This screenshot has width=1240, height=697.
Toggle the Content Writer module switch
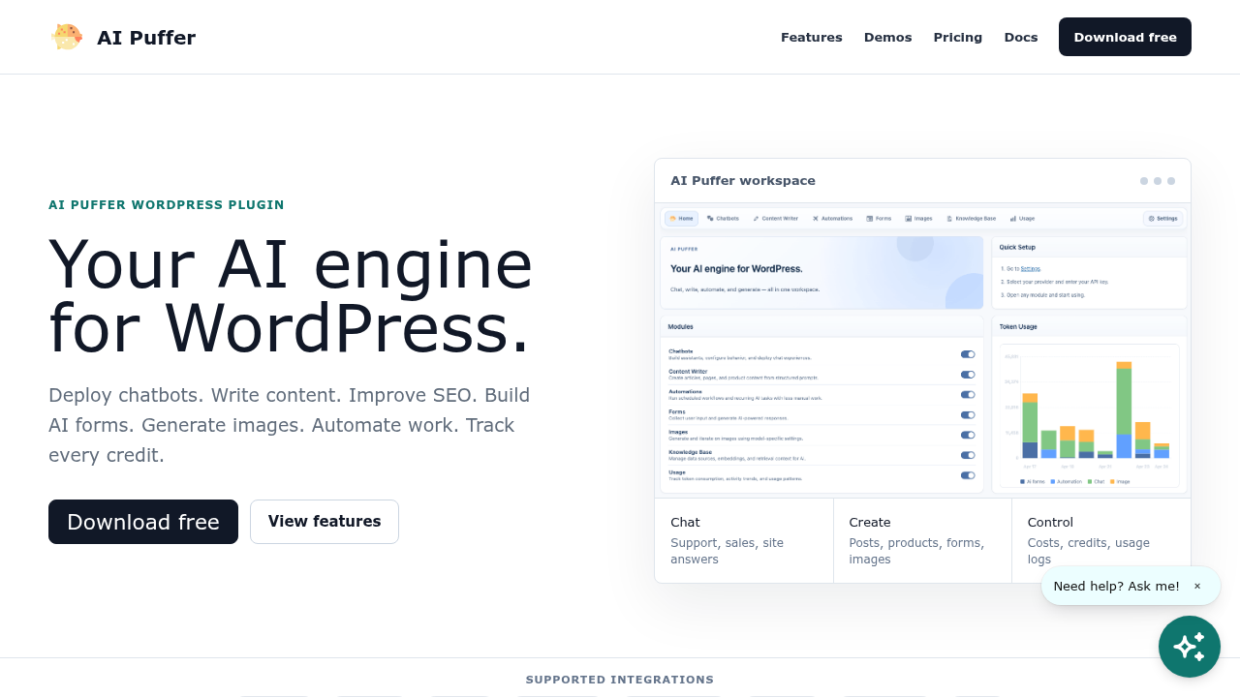point(968,375)
